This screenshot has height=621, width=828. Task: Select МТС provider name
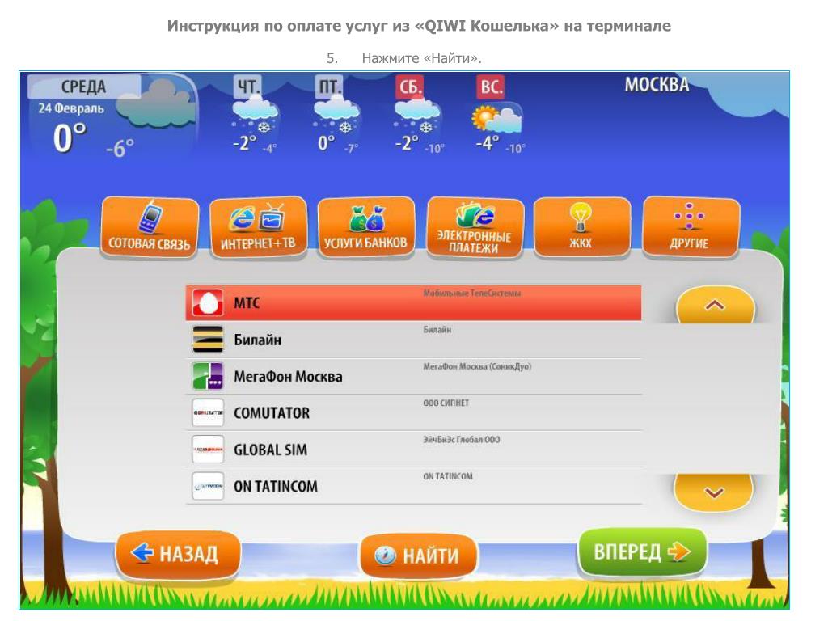tap(247, 303)
